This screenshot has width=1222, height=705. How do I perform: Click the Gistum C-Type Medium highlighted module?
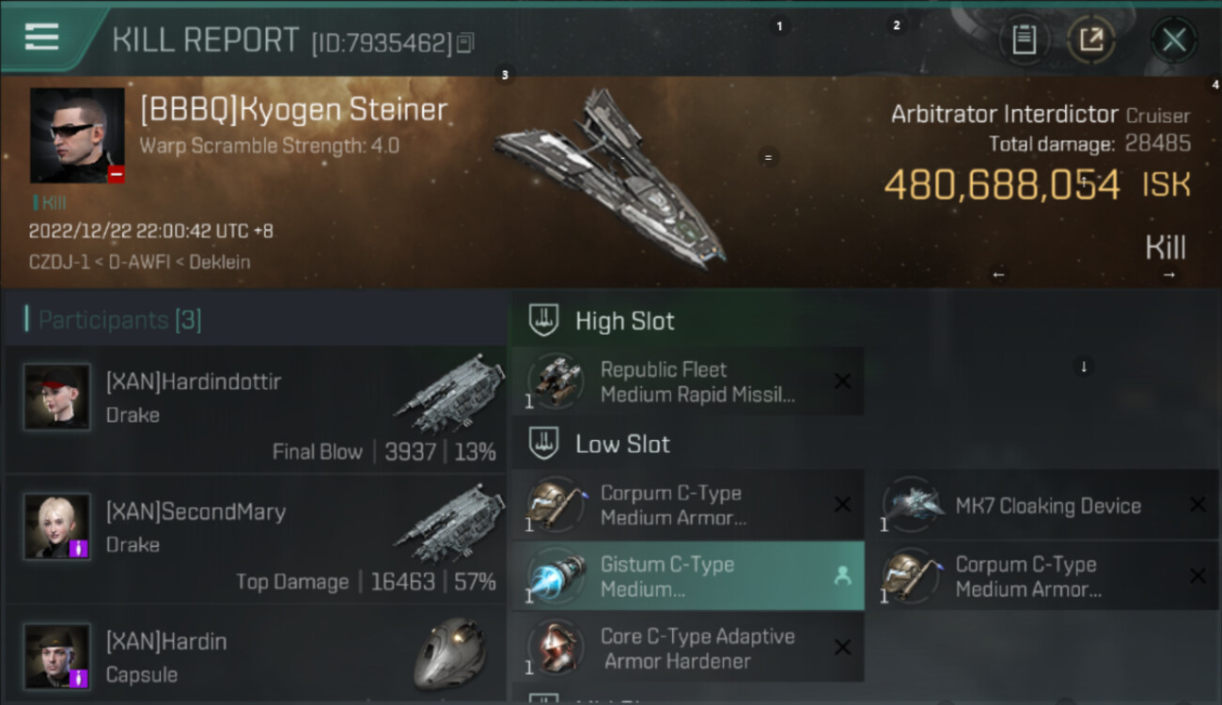click(x=688, y=576)
